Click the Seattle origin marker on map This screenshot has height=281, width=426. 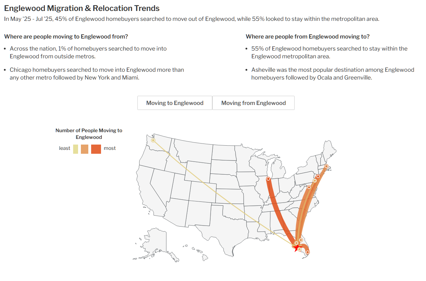(153, 140)
